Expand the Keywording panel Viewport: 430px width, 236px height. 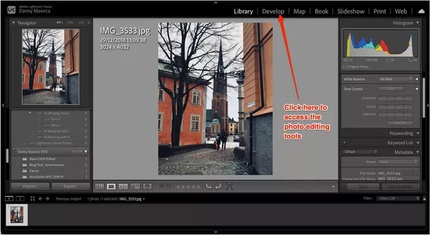click(418, 134)
